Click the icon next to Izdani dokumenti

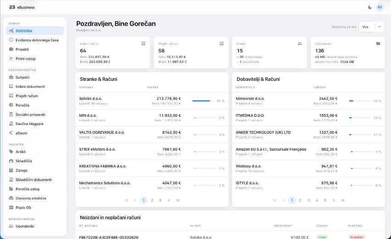(x=11, y=86)
